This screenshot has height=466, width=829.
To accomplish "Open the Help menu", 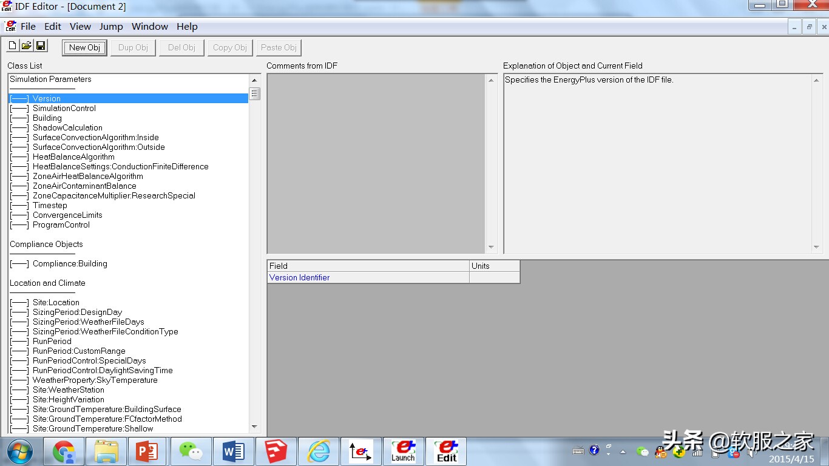I will (187, 27).
